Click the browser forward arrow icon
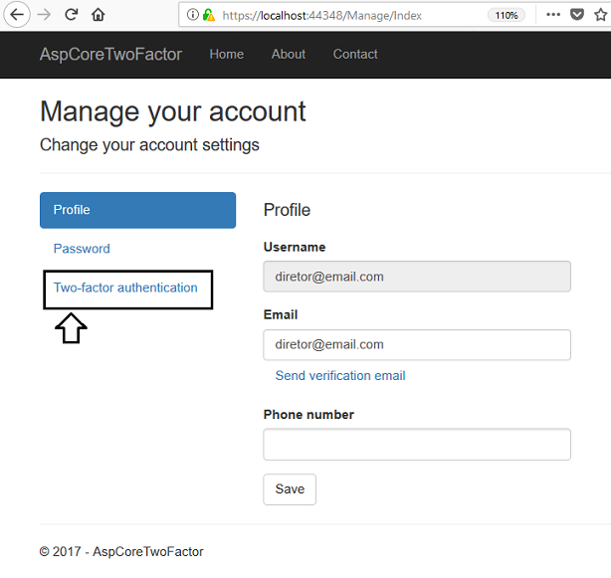The image size is (611, 578). (x=44, y=15)
